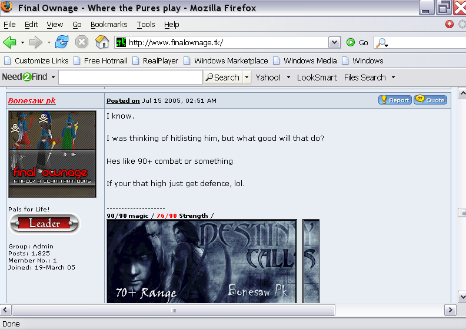Click the 'Posts: 1,825' text
Viewport: 466px width, 330px height.
(29, 254)
